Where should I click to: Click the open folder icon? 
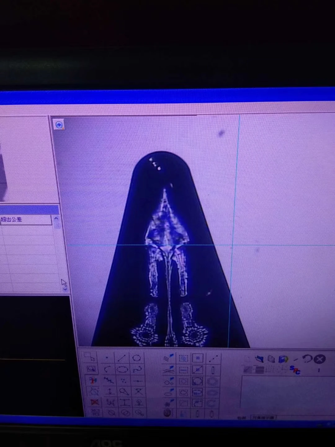[x=260, y=359]
